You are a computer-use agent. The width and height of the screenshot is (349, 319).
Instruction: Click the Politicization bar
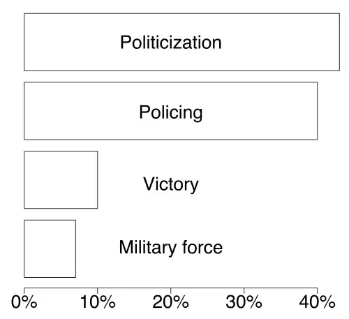pyautogui.click(x=181, y=42)
